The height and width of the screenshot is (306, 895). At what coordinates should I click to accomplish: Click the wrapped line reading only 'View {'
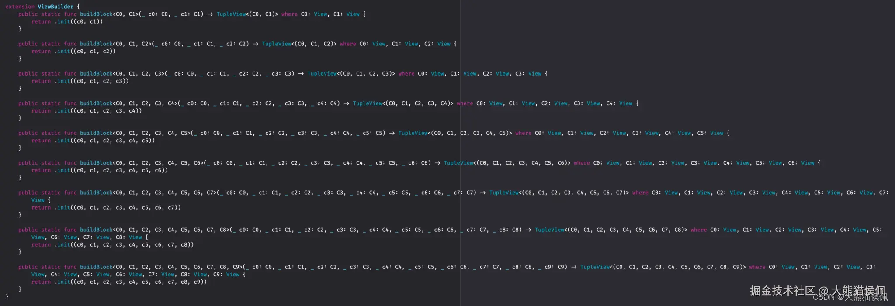[41, 200]
